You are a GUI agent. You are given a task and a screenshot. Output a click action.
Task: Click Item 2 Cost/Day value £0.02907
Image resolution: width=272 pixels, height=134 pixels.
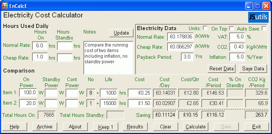point(164,103)
